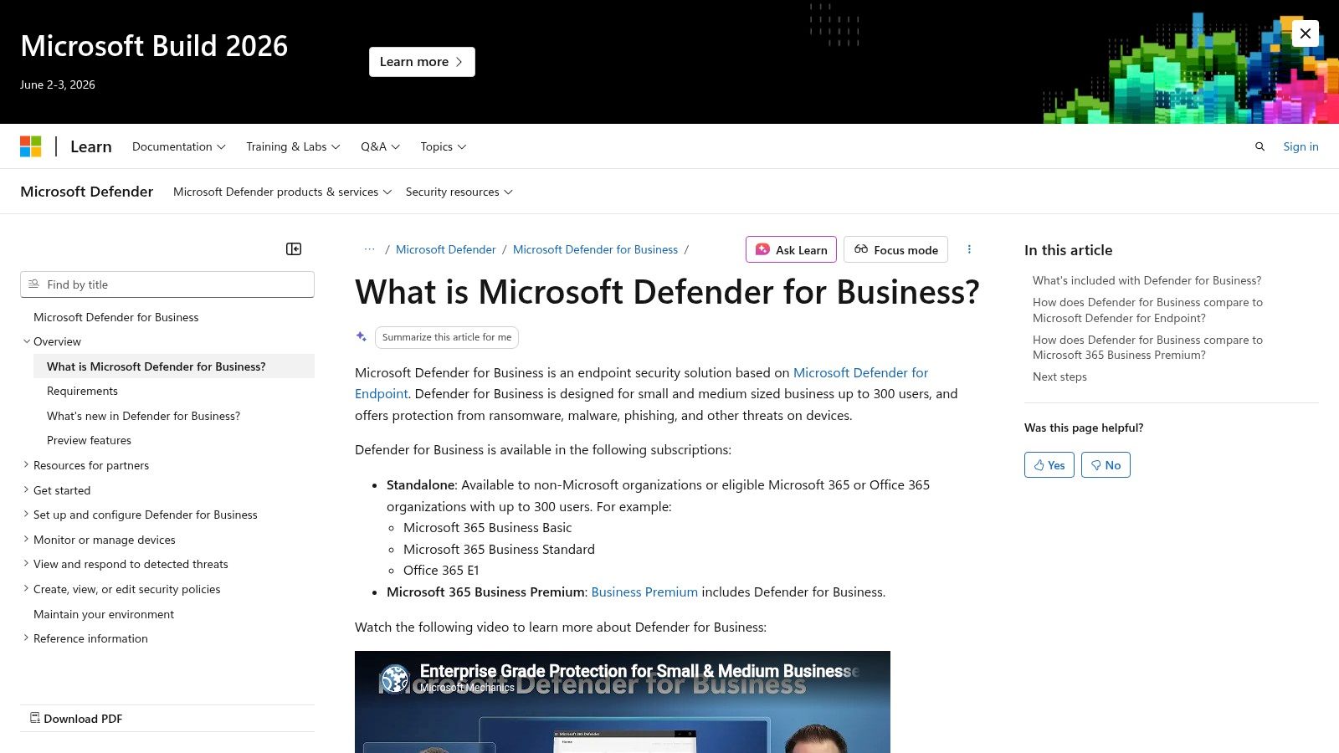1339x753 pixels.
Task: Open the Q&A dropdown menu
Action: pyautogui.click(x=380, y=146)
